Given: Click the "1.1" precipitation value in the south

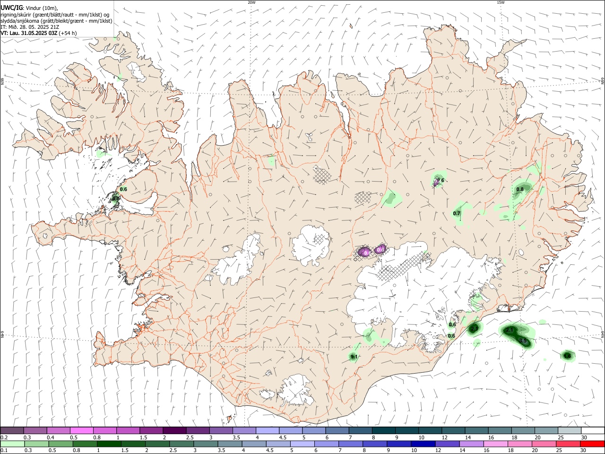Looking at the screenshot, I should click(x=354, y=357).
